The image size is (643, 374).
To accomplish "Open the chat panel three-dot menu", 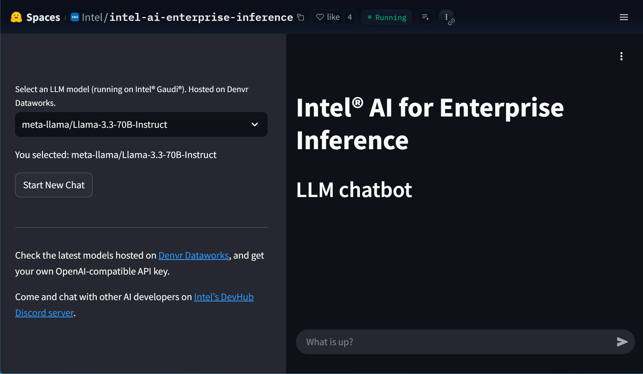I will coord(621,56).
